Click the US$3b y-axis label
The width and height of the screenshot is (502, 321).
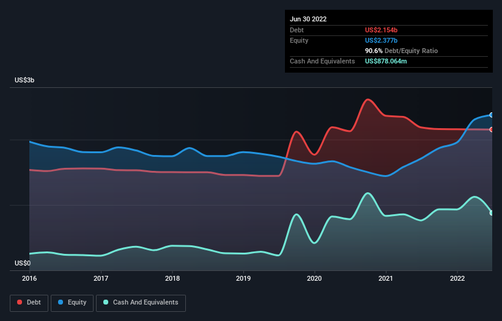24,80
